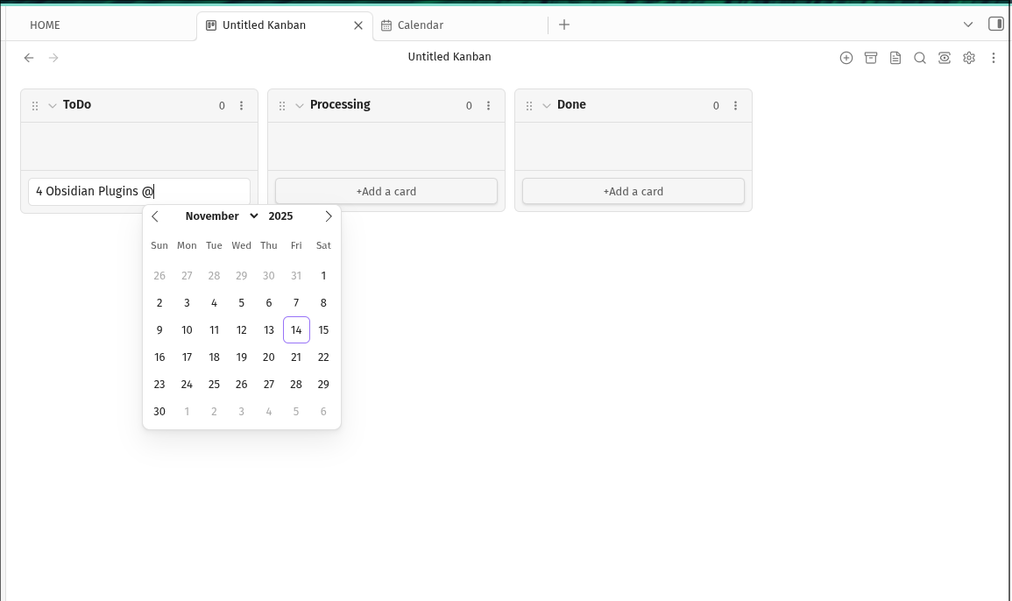Click the Processing list title
The width and height of the screenshot is (1012, 601).
[340, 104]
